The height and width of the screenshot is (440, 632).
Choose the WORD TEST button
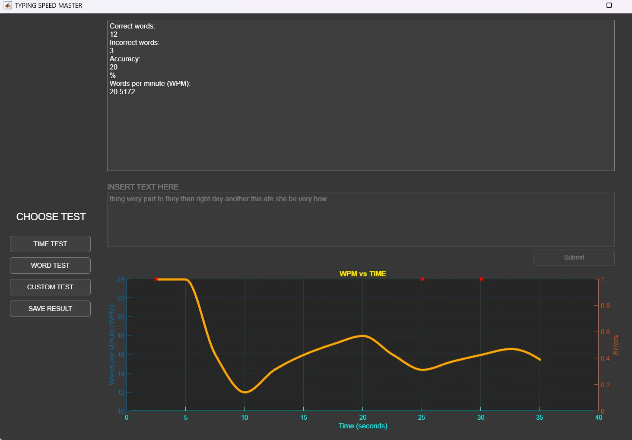click(x=50, y=266)
